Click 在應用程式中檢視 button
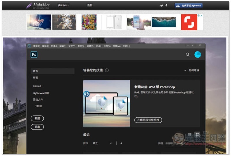This screenshot has width=231, height=156. (148, 120)
